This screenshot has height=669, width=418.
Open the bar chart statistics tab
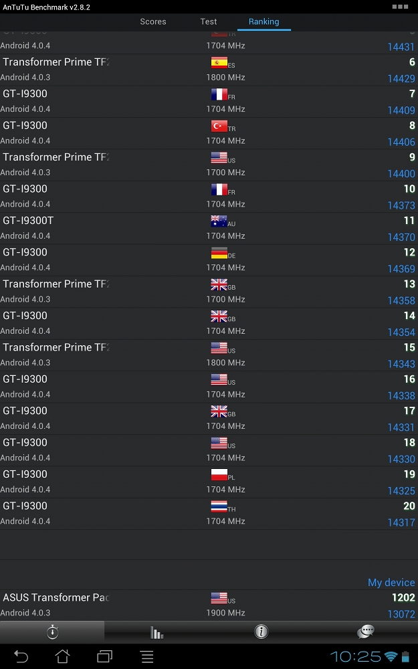tap(156, 632)
